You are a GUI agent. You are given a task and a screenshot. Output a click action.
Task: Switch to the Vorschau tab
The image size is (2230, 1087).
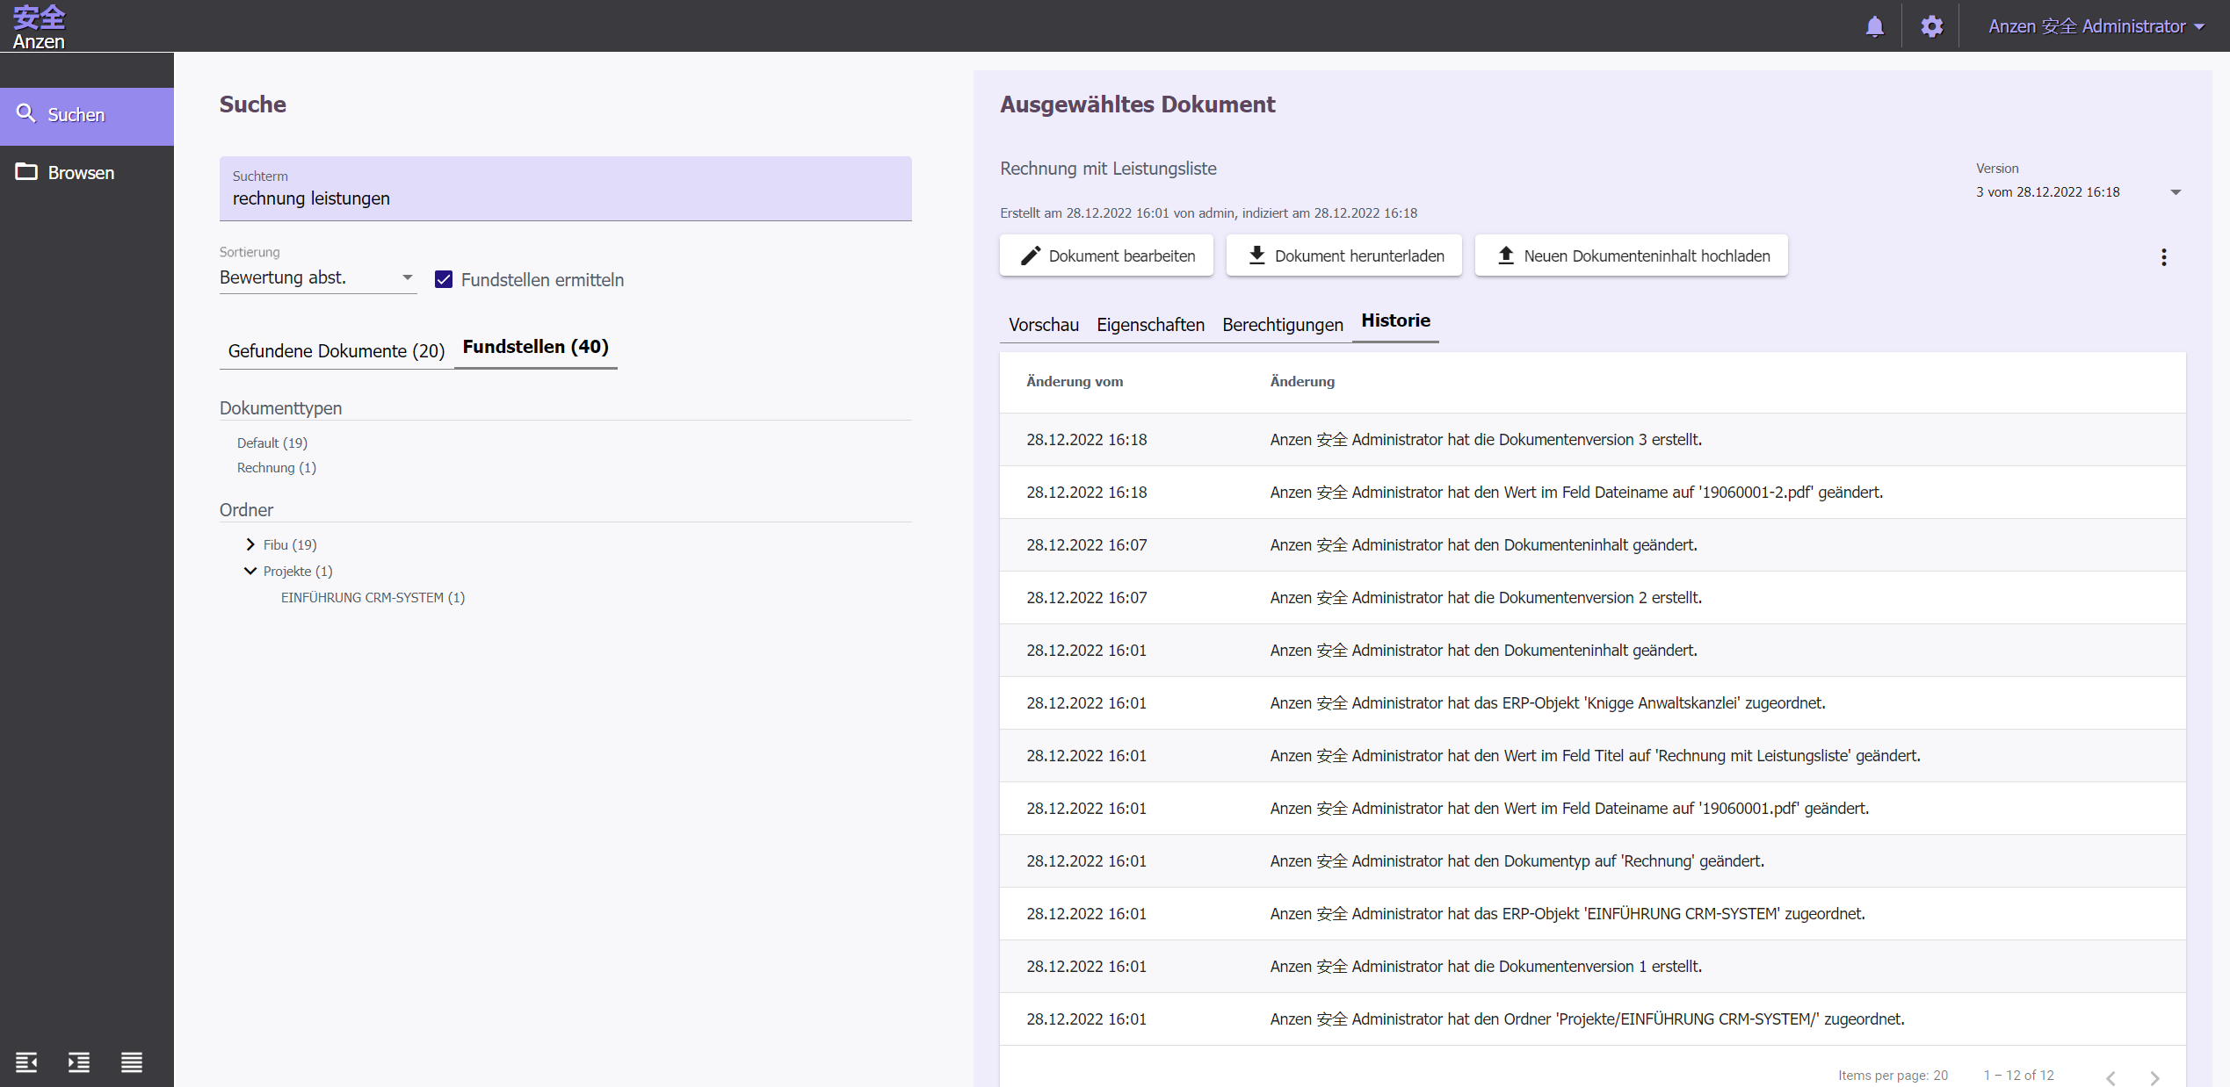click(1044, 324)
